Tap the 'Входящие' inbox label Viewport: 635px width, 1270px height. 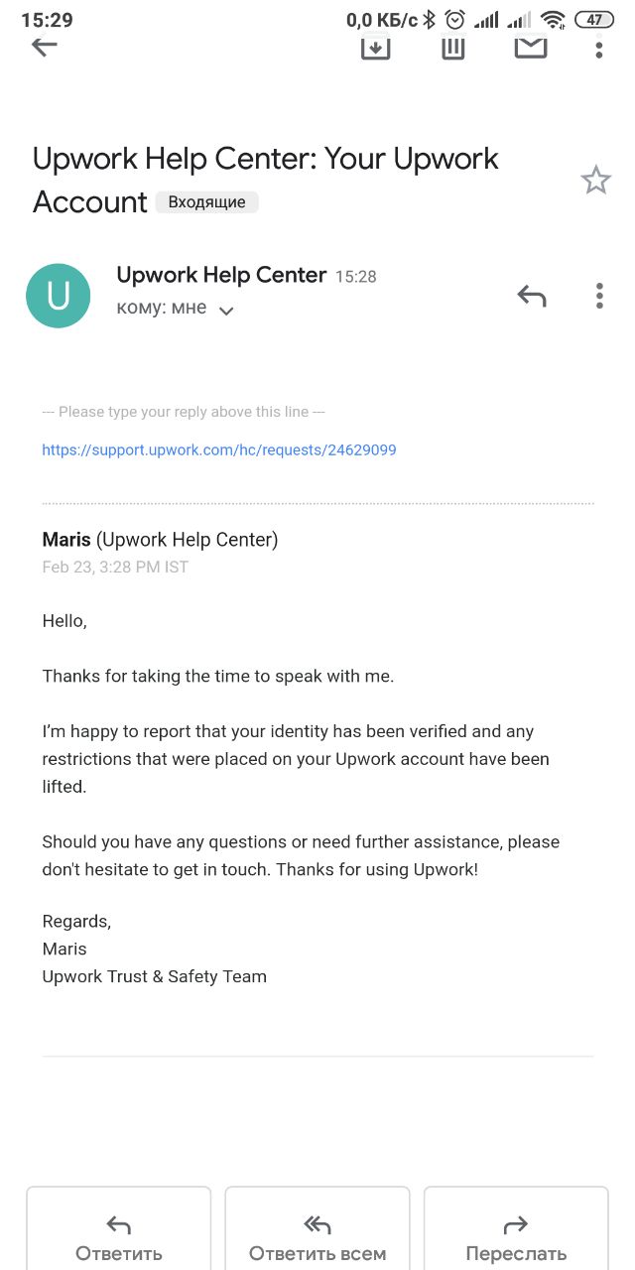click(x=206, y=202)
